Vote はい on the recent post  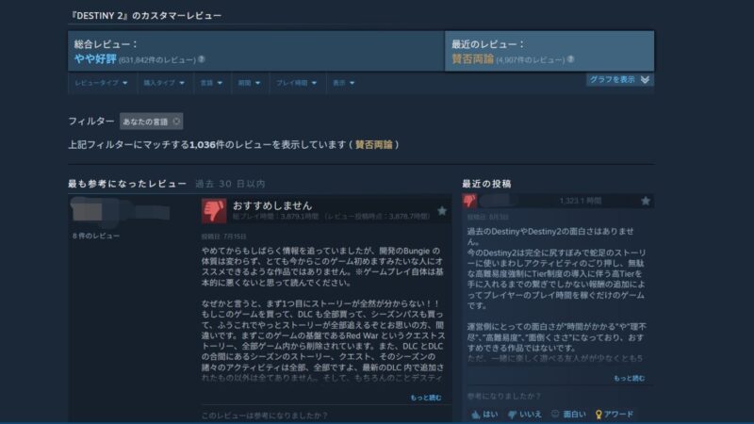484,414
